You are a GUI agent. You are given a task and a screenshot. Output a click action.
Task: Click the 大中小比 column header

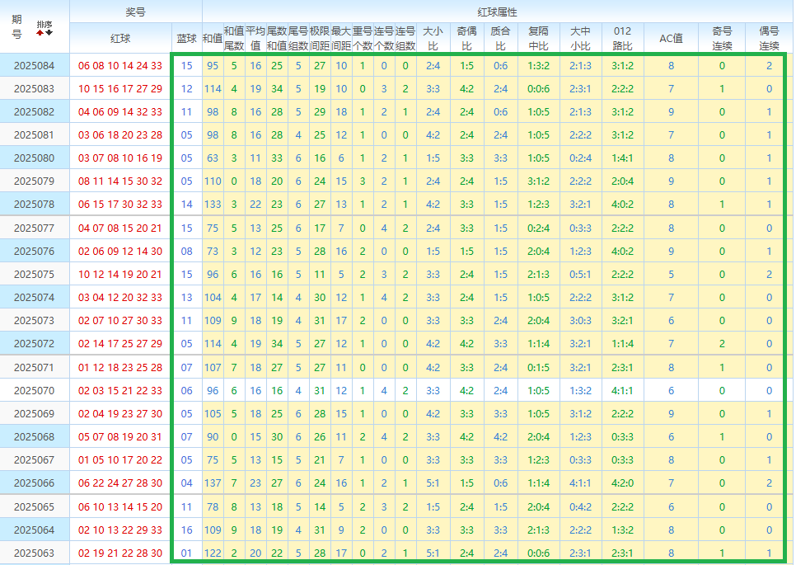(x=580, y=39)
